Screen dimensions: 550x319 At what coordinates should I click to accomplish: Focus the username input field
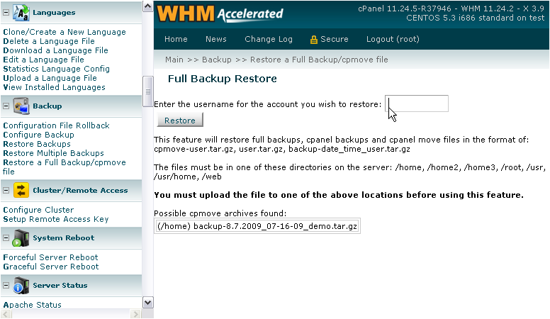click(417, 104)
